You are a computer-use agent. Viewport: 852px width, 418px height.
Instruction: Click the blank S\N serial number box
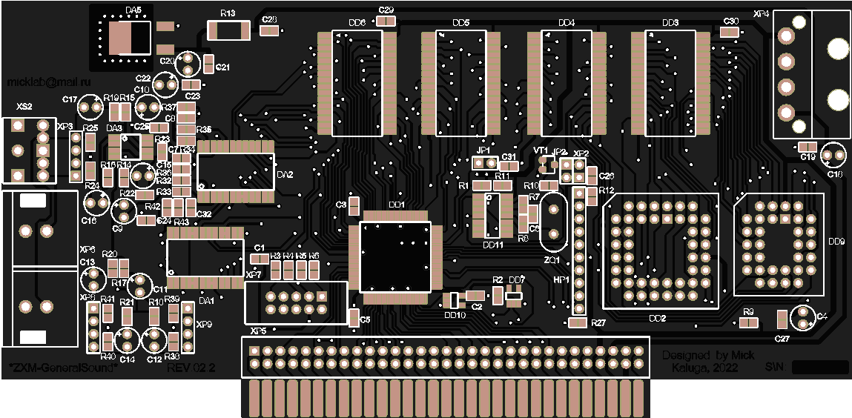819,368
